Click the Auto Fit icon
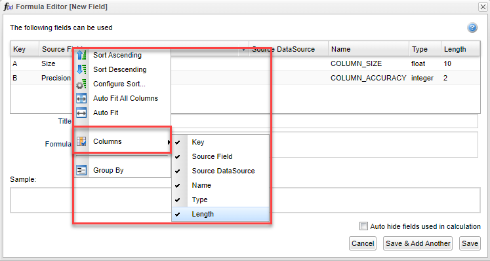The height and width of the screenshot is (261, 490). coord(81,113)
